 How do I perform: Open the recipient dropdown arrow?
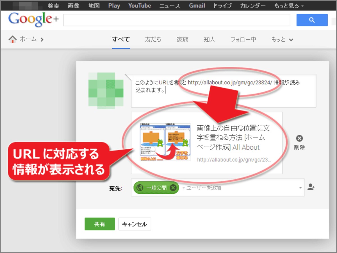[300, 188]
